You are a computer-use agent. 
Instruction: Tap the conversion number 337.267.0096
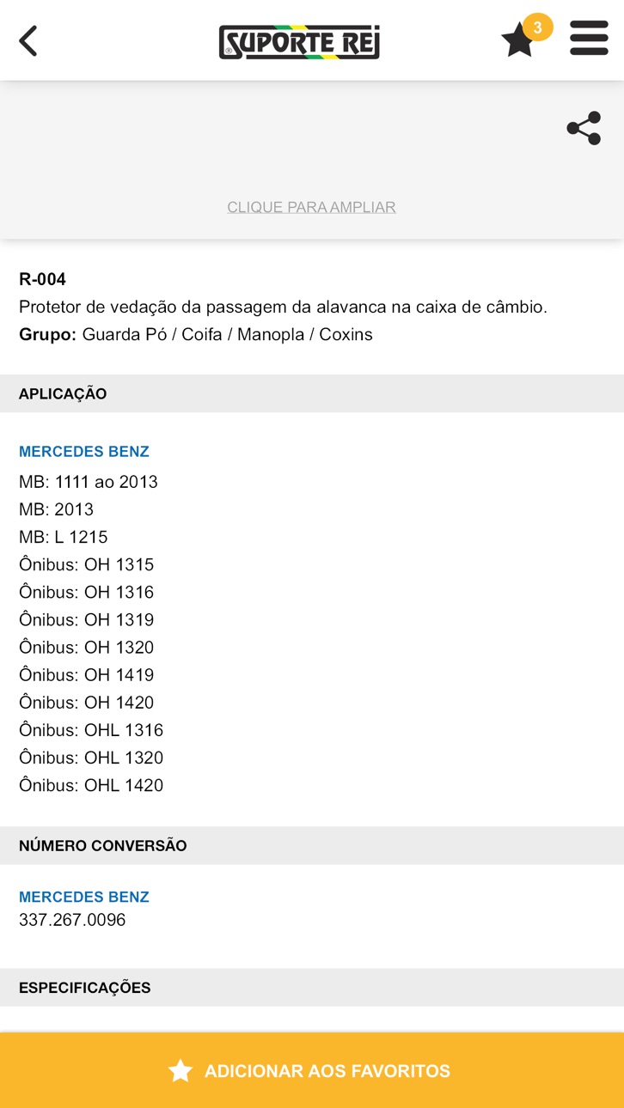[x=72, y=920]
